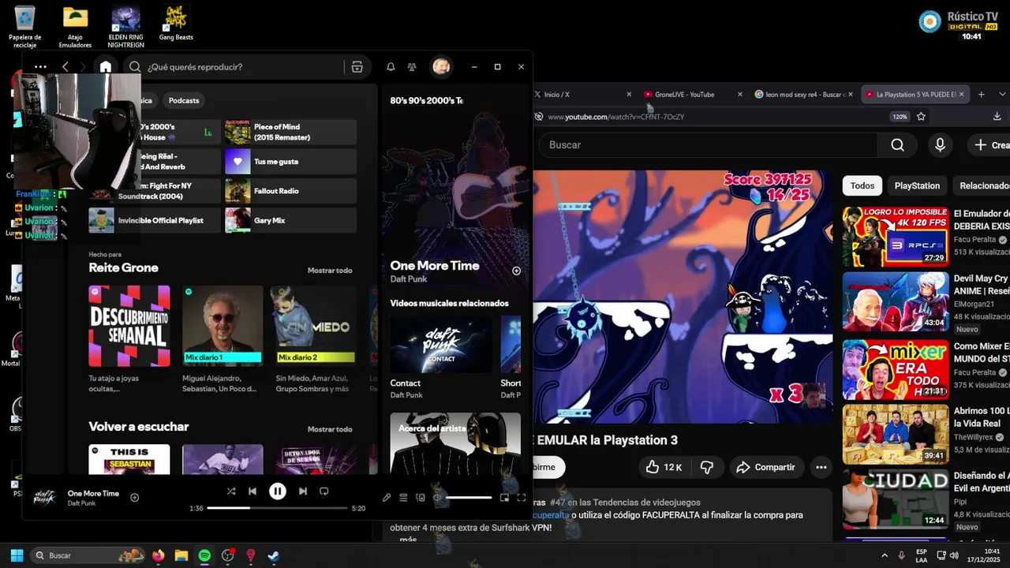1010x568 pixels.
Task: Open YouTube video more actions menu
Action: 821,467
